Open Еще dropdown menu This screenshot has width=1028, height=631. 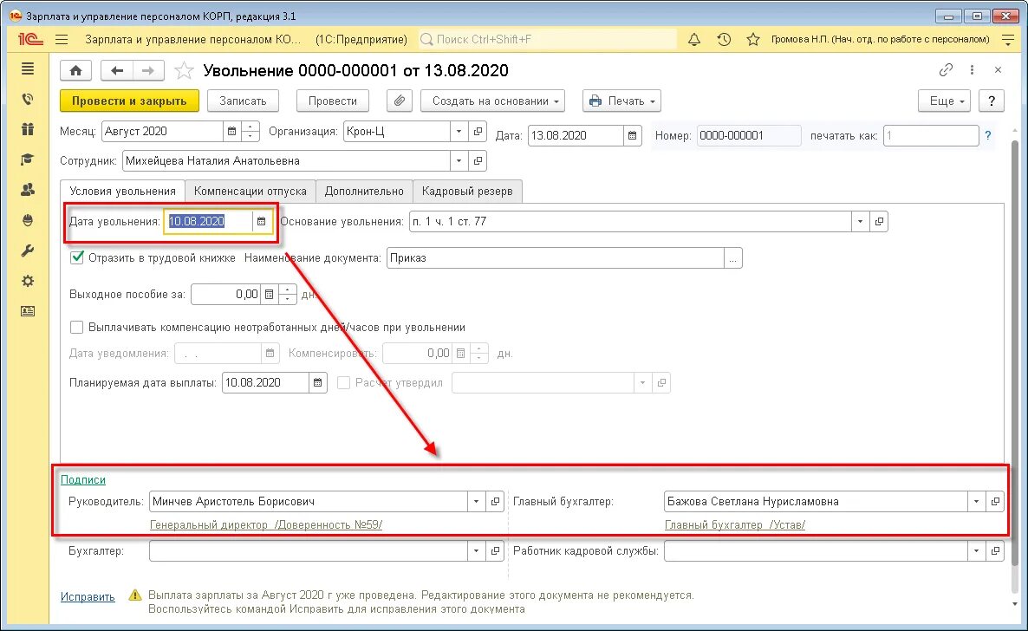coord(944,101)
